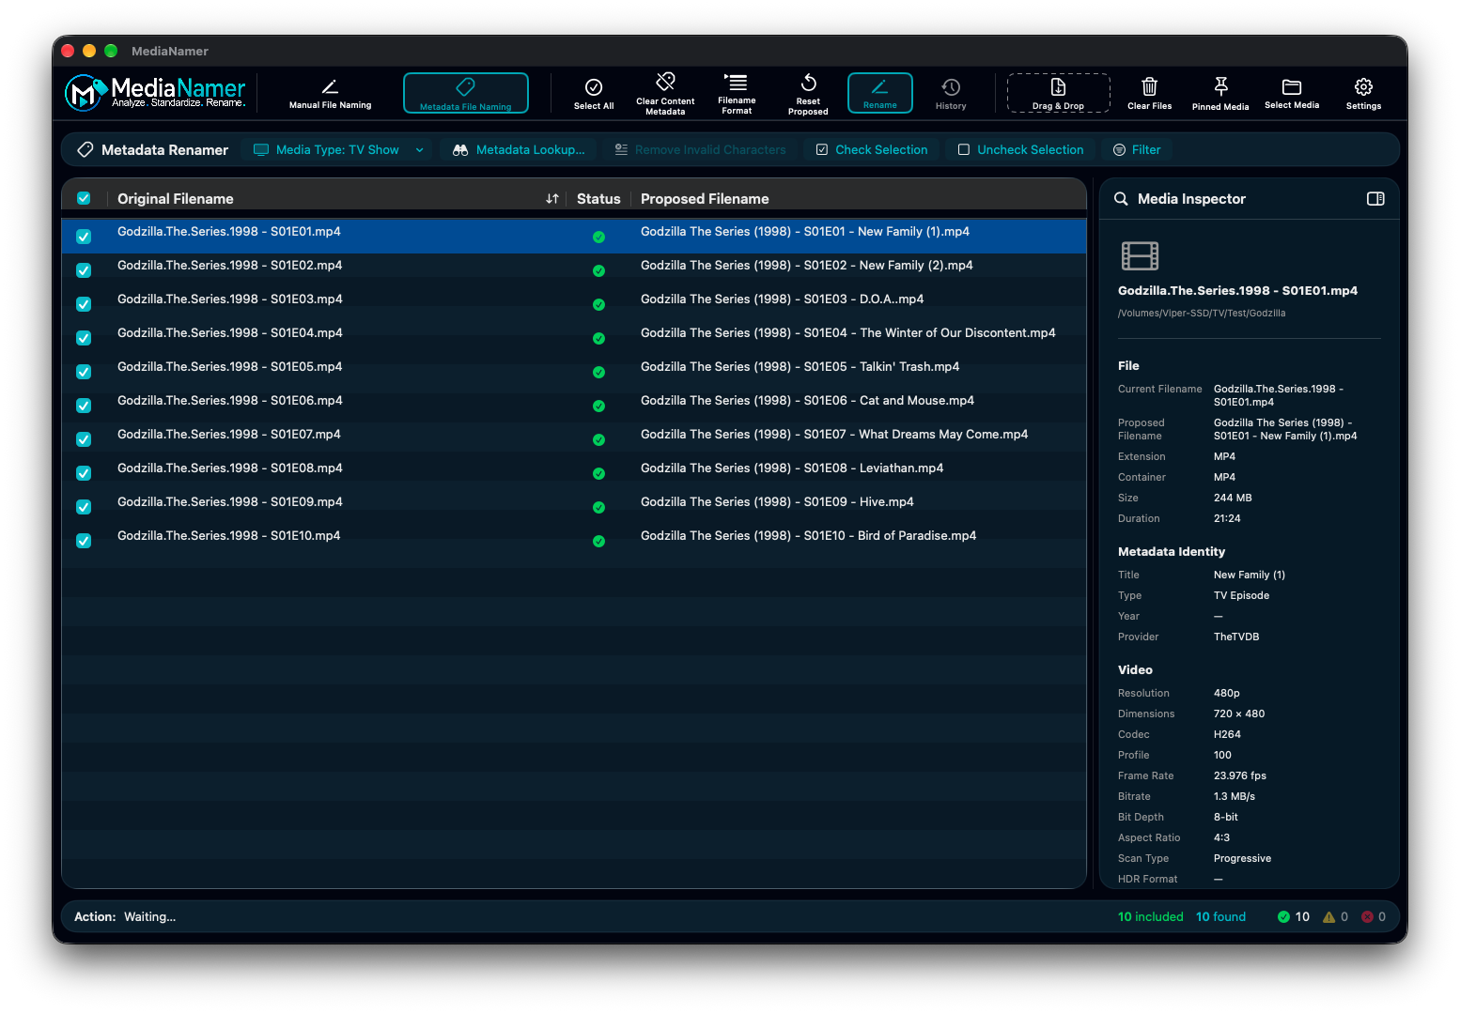
Task: Select proposed 'The Winter of Our Discontent.mp4' row
Action: (x=847, y=332)
